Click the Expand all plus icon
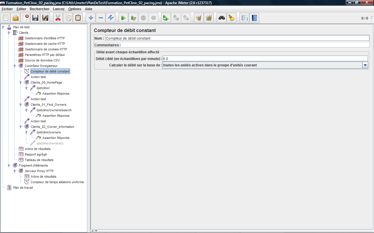Image resolution: width=374 pixels, height=233 pixels. [91, 18]
